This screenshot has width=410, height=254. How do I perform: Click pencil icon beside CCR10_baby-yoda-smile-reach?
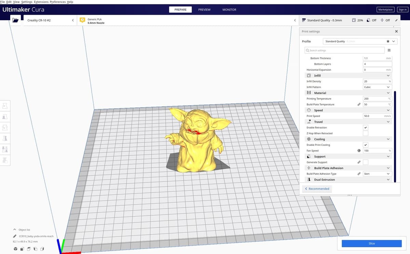15,236
